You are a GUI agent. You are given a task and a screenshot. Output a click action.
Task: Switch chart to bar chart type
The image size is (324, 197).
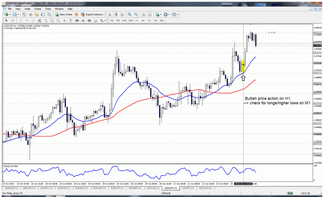tap(110, 15)
